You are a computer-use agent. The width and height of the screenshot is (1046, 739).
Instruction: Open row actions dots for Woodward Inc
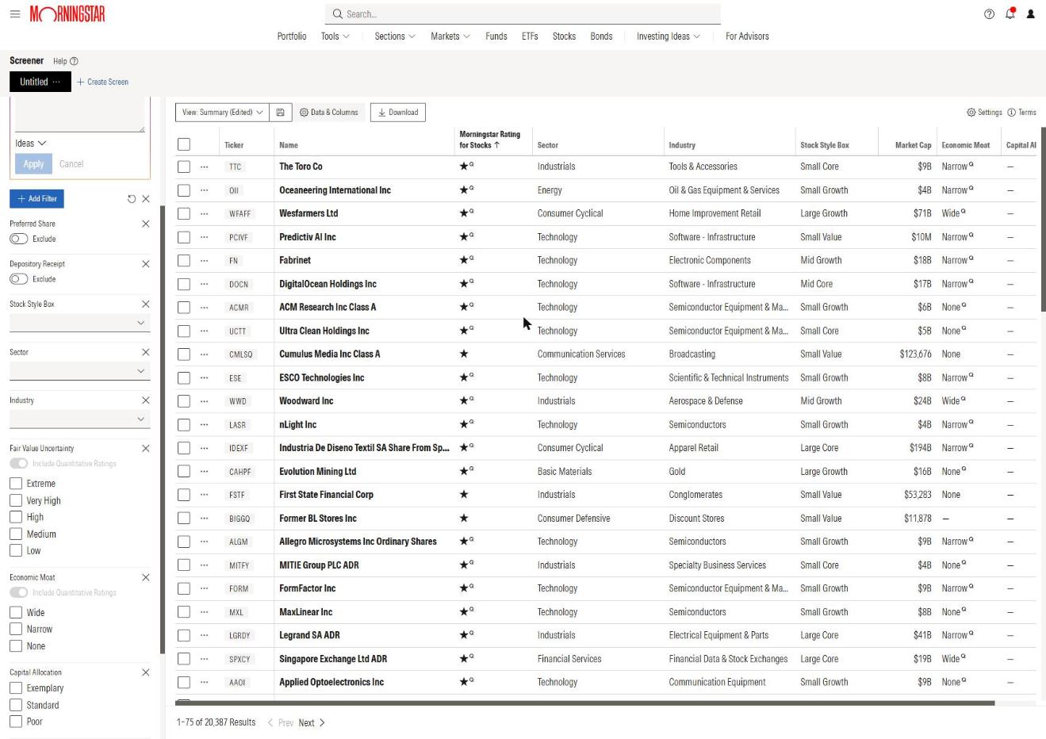(204, 401)
